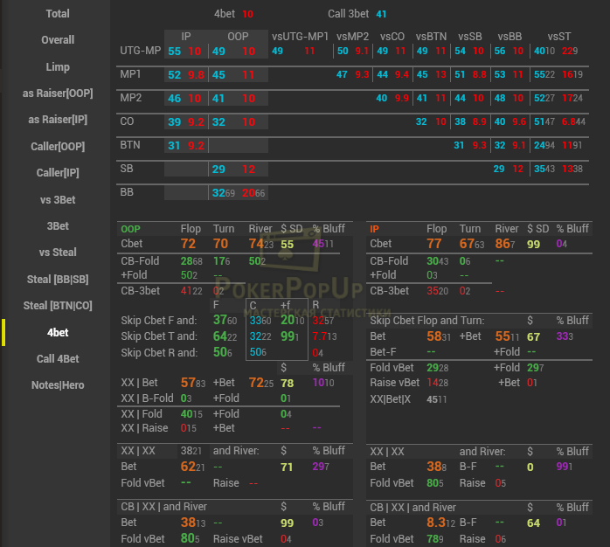Click the BB position row label

(x=127, y=191)
